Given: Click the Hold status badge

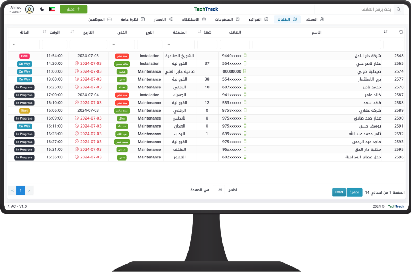Looking at the screenshot, I should [25, 56].
